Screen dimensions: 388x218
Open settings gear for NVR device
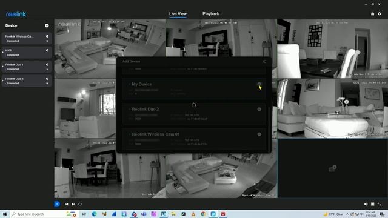47,50
